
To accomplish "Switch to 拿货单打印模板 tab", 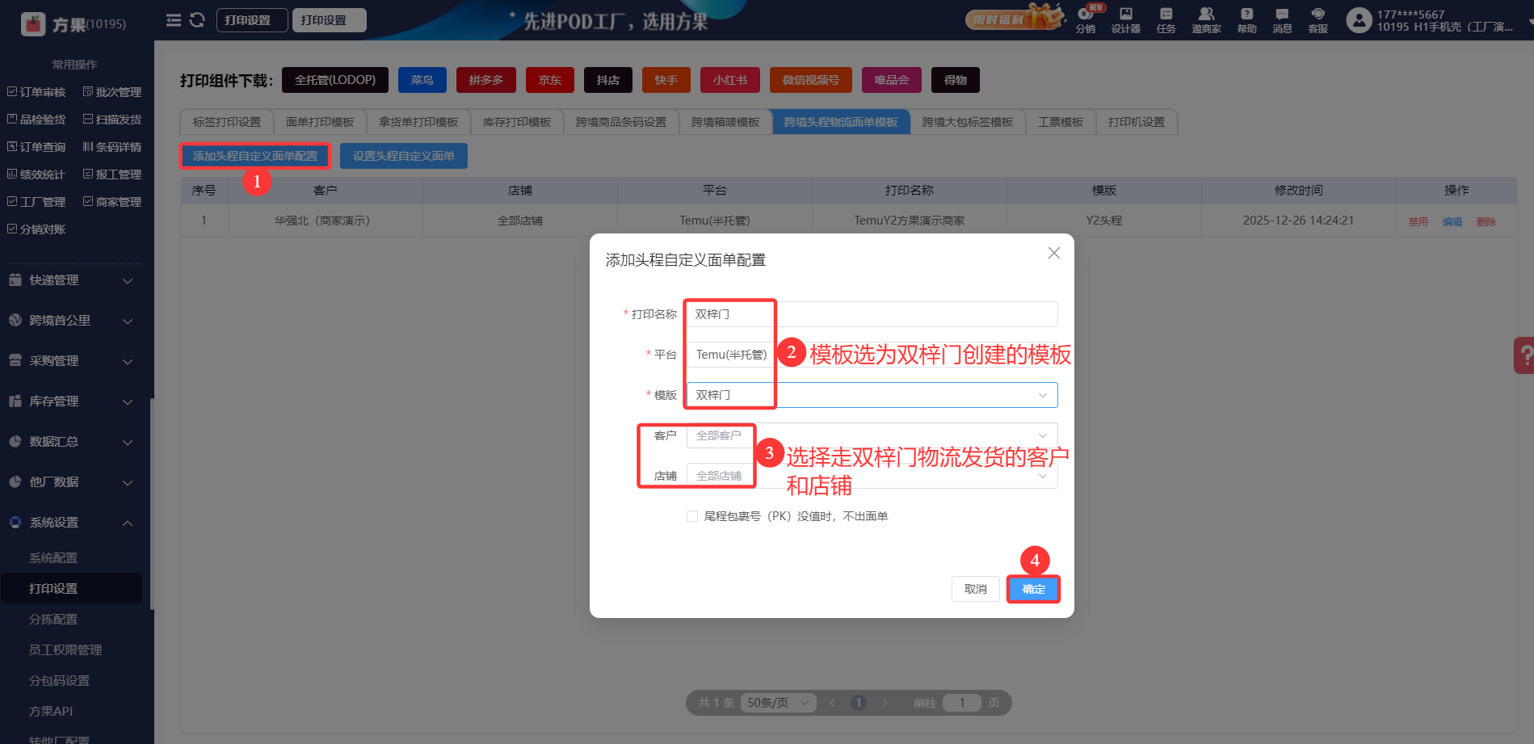I will coord(418,122).
